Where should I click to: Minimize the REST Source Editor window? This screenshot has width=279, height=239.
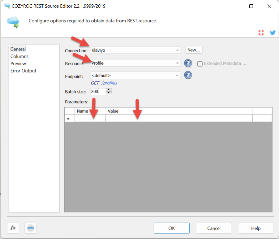233,6
